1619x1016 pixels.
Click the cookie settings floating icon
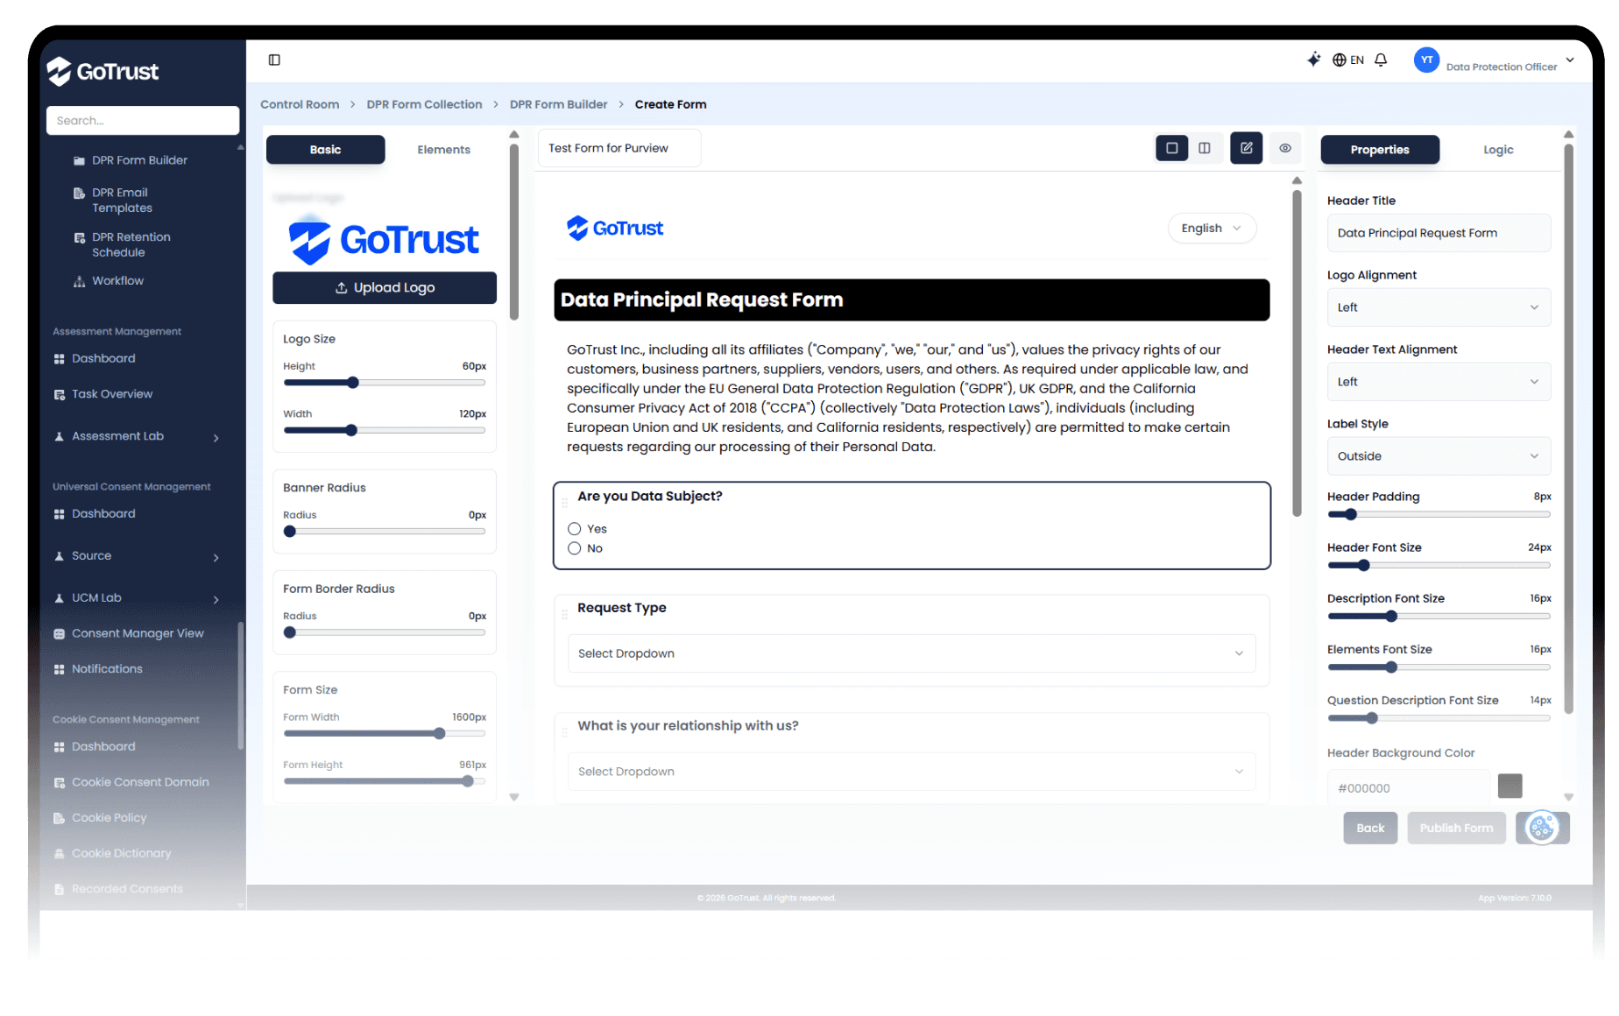coord(1542,828)
